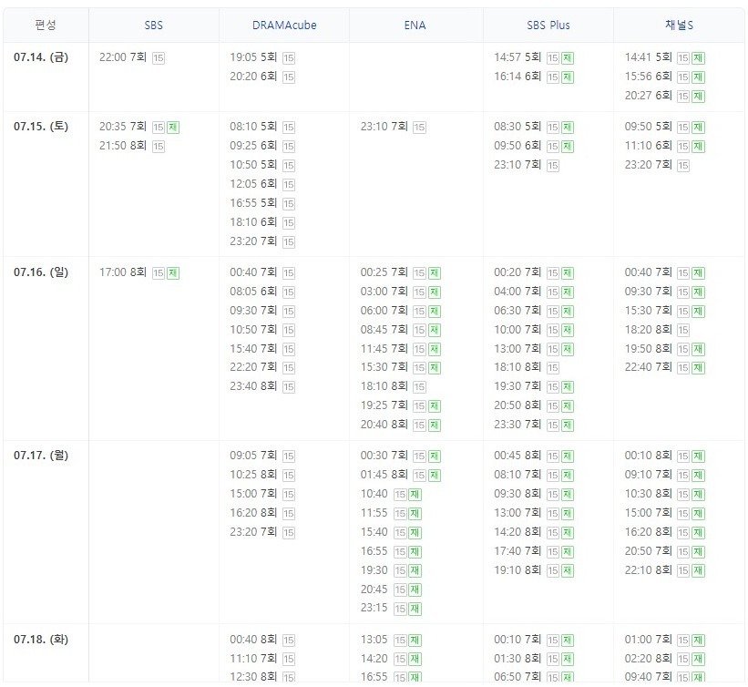Viewport: 748px width, 687px height.
Task: Click SBS Plus entry 16:14 6회
Action: 517,77
